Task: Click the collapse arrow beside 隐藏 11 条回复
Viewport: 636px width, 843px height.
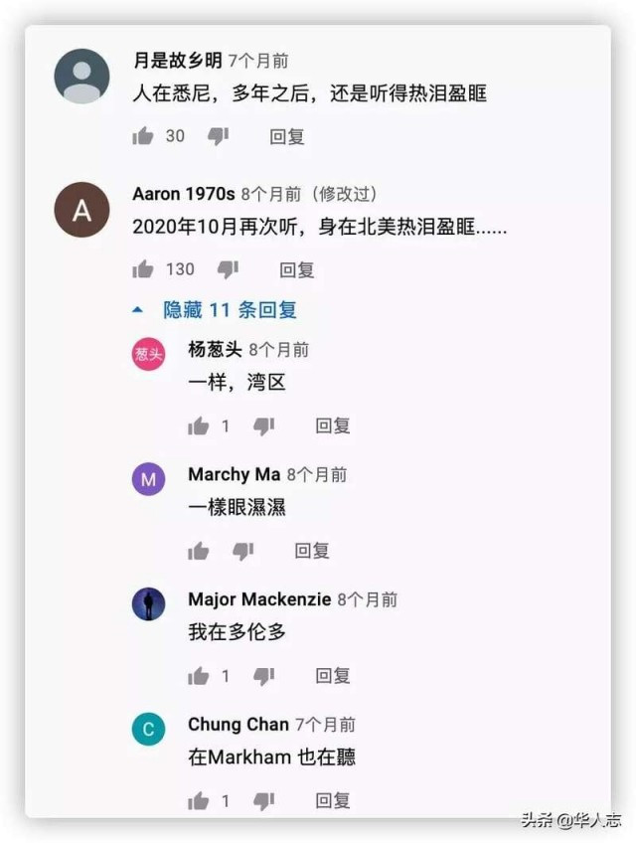Action: (x=137, y=310)
